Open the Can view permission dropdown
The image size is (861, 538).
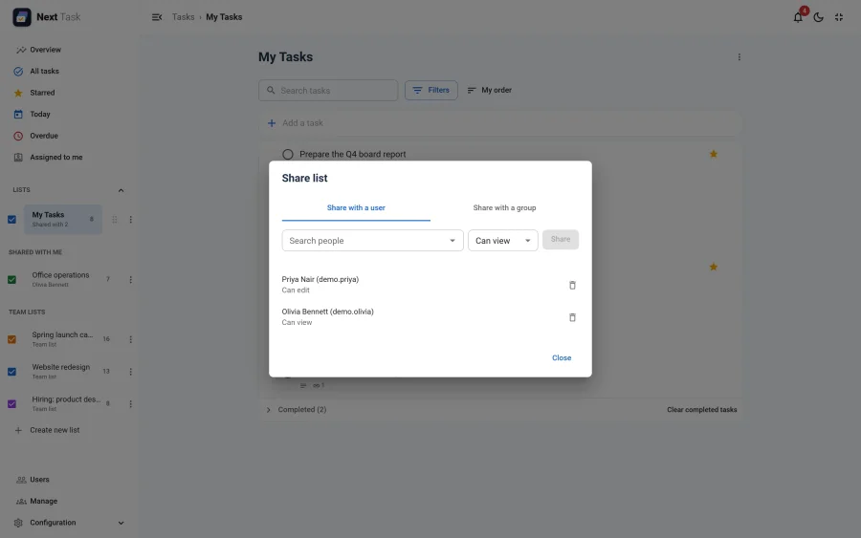coord(502,241)
